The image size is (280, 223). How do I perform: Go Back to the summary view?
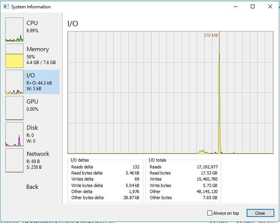[32, 187]
